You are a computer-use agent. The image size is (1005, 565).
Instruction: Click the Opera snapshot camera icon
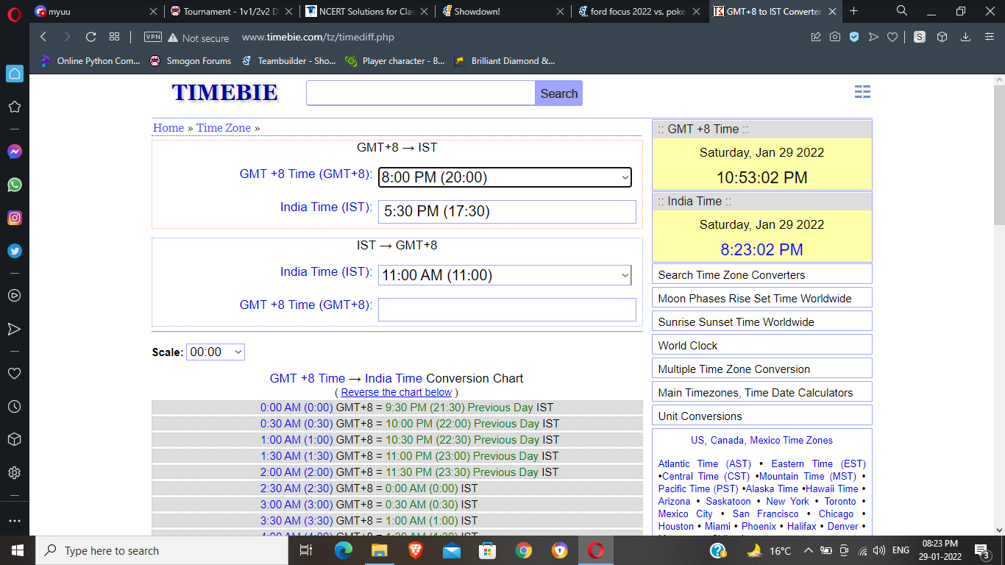835,37
